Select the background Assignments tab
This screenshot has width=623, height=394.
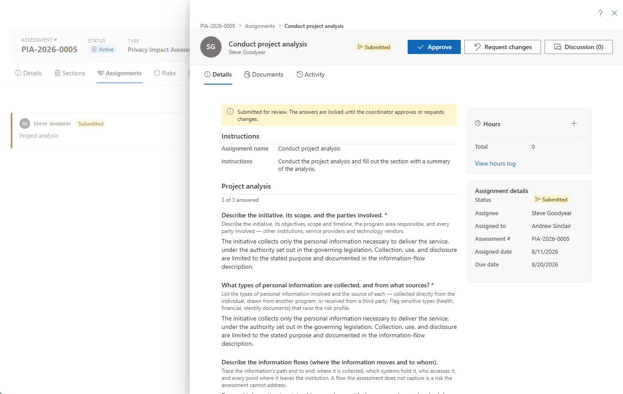(120, 73)
